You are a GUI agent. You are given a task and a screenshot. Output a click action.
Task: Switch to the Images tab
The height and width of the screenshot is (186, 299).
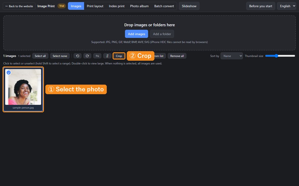76,6
